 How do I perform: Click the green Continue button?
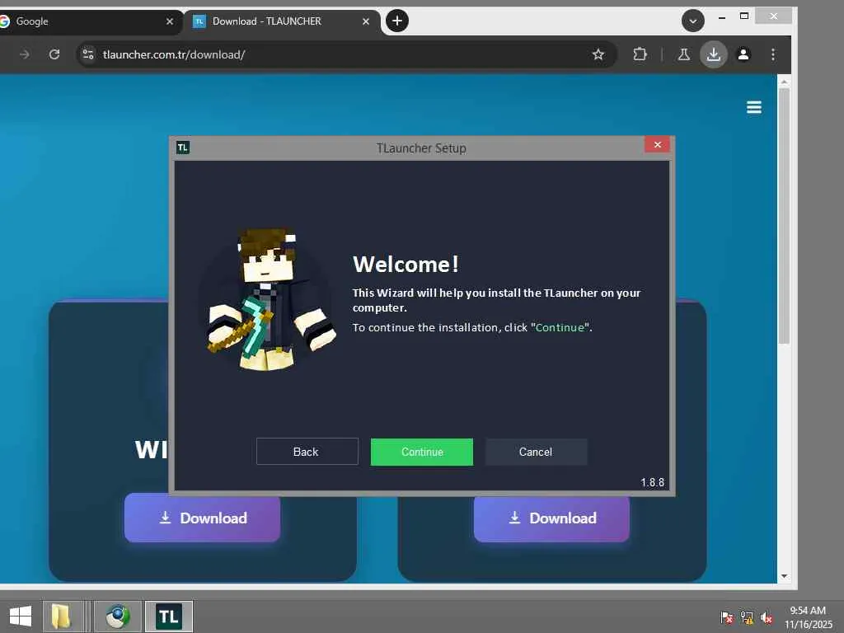[421, 452]
